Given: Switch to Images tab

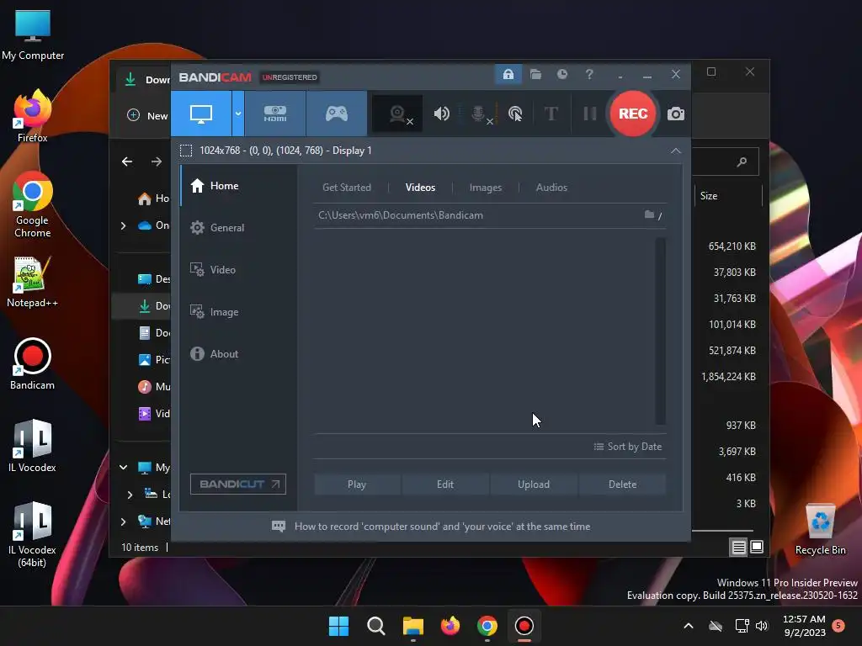Looking at the screenshot, I should [486, 188].
